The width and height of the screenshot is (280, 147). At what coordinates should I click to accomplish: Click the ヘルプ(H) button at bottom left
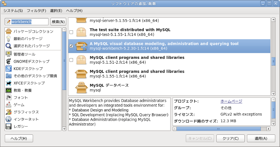tap(19, 138)
